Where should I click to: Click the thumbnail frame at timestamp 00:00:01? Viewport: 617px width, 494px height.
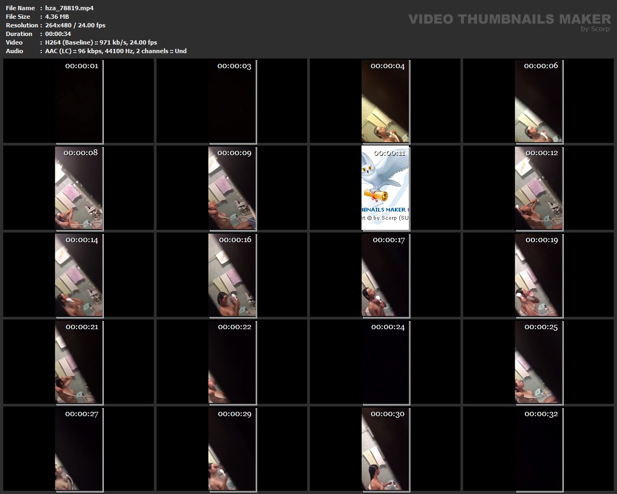tap(79, 101)
